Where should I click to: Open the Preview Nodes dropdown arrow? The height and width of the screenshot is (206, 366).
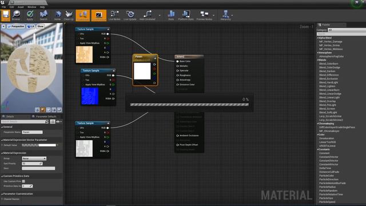[x=213, y=15]
